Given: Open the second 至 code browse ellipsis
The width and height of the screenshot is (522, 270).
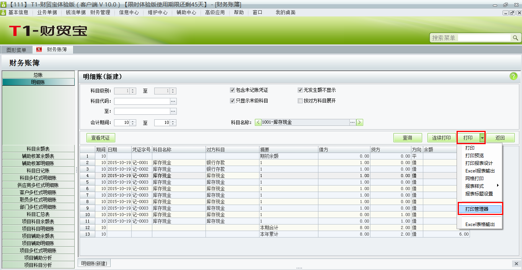Looking at the screenshot, I should (x=173, y=111).
